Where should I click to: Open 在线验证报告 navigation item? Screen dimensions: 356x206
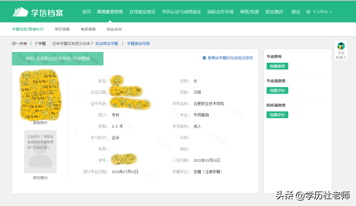coord(143,12)
